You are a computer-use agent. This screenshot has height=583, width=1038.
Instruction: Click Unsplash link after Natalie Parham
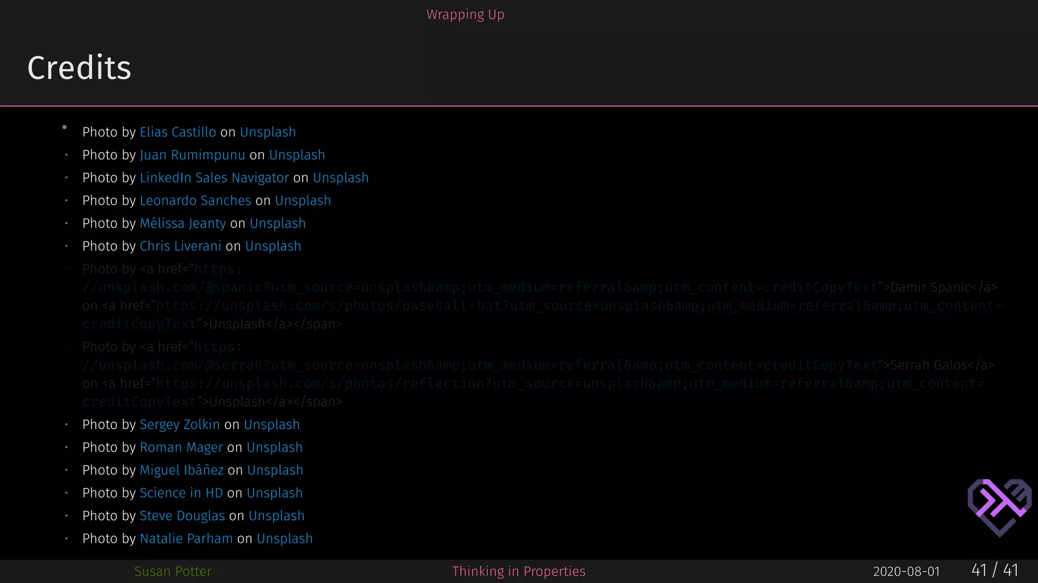[x=284, y=538]
